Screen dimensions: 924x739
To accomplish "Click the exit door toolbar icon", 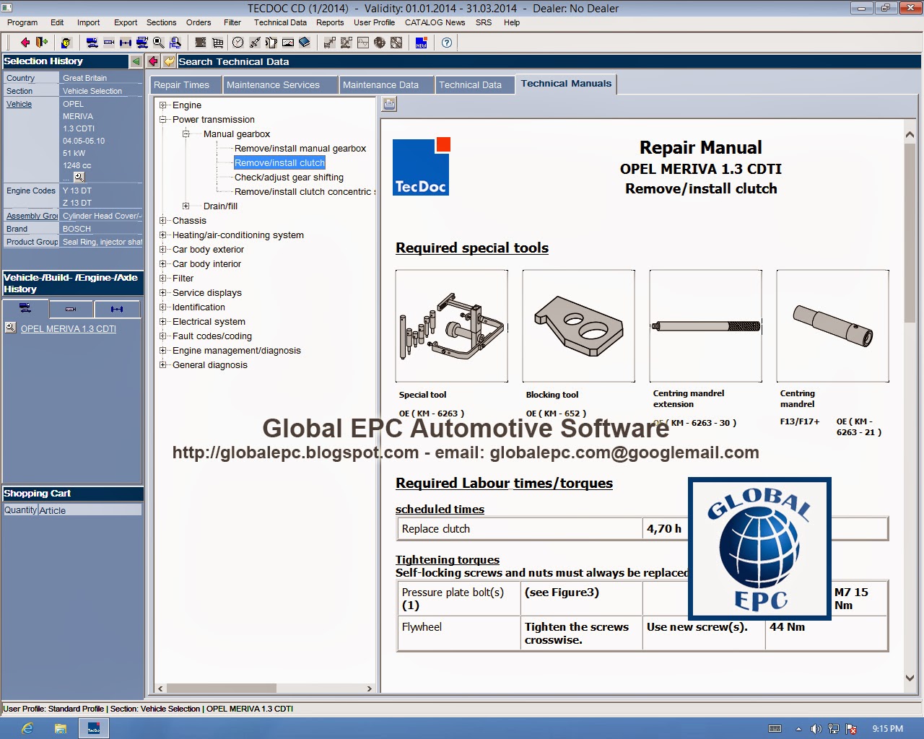I will pyautogui.click(x=42, y=43).
